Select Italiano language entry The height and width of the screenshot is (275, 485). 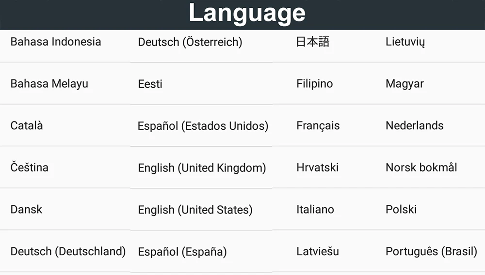click(x=315, y=210)
